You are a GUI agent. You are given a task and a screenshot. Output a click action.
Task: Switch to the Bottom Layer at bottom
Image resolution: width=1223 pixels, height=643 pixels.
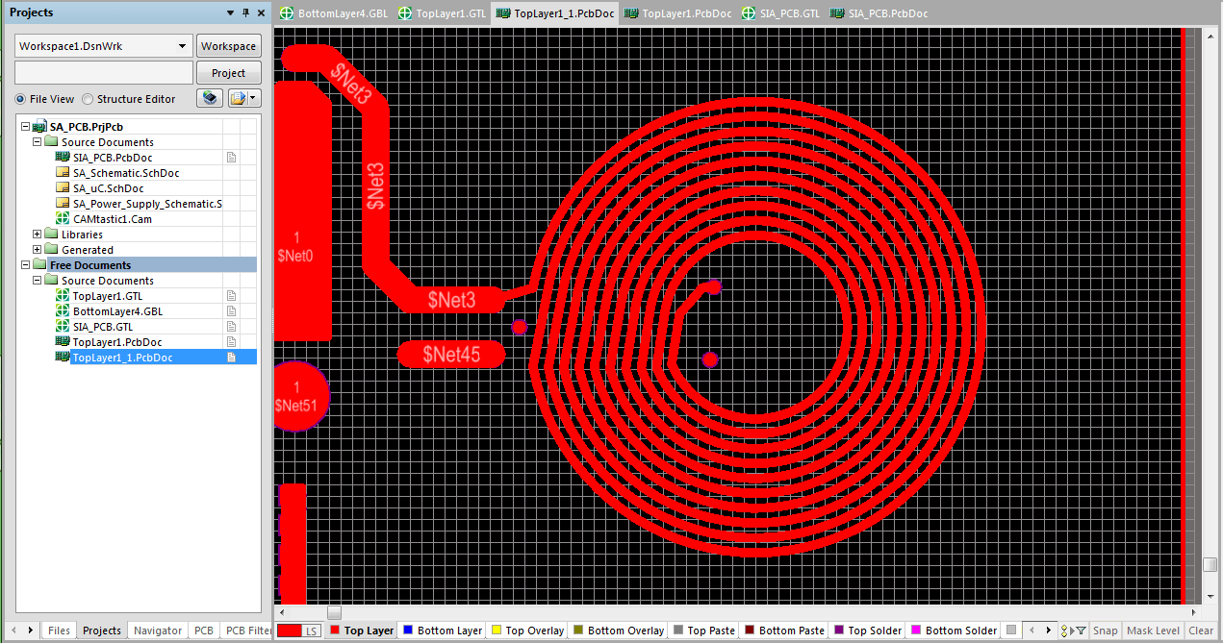pyautogui.click(x=447, y=631)
